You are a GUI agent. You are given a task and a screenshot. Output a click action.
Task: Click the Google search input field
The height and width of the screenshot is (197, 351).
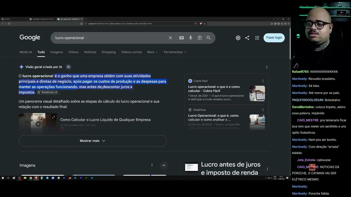(110, 38)
